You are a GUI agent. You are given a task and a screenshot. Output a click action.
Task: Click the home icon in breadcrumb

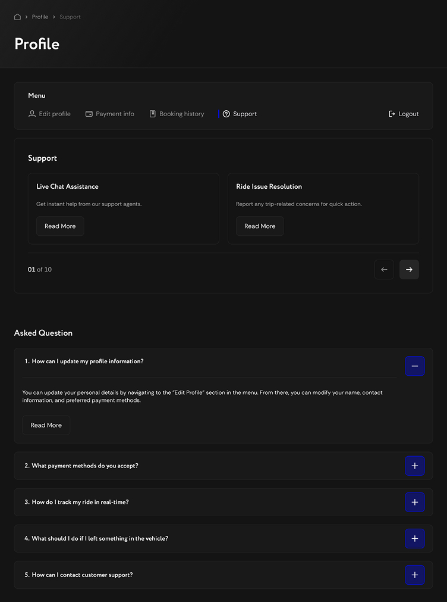click(x=17, y=17)
